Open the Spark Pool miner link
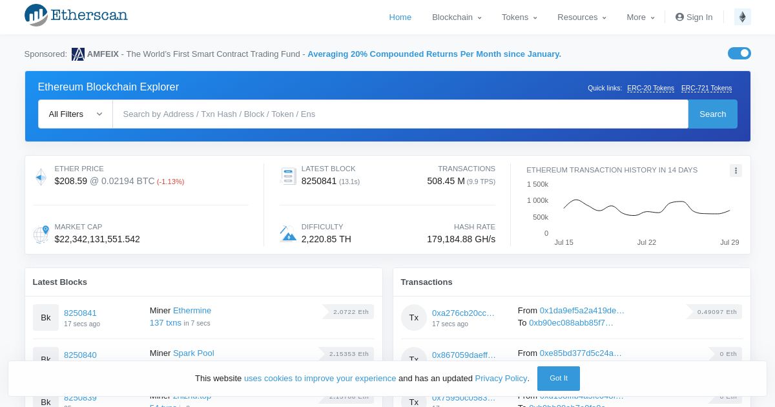This screenshot has width=775, height=407. click(194, 353)
